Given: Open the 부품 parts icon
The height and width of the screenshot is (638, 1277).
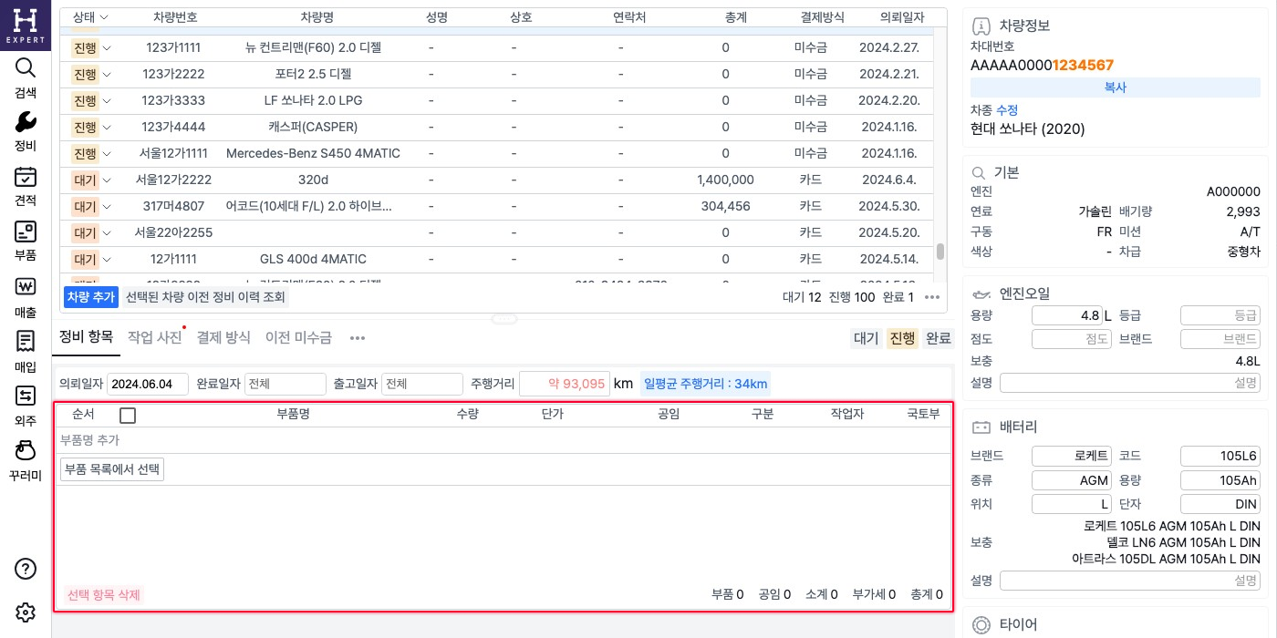Looking at the screenshot, I should coord(26,232).
